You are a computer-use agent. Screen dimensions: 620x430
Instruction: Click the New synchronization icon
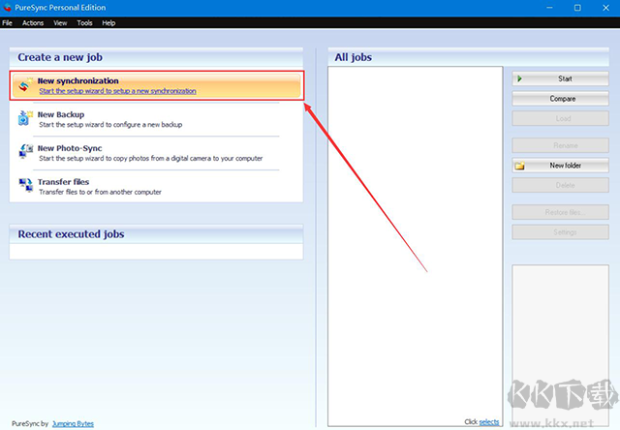25,85
